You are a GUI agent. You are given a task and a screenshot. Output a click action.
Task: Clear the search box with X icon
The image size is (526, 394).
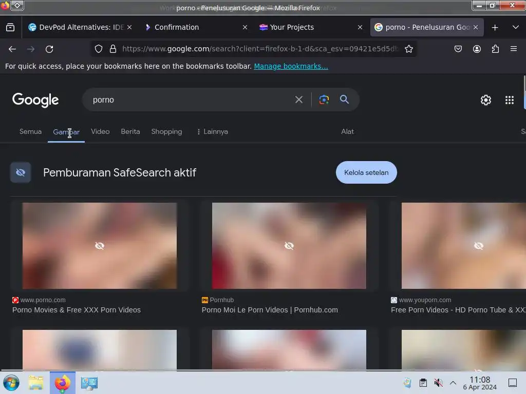click(298, 100)
